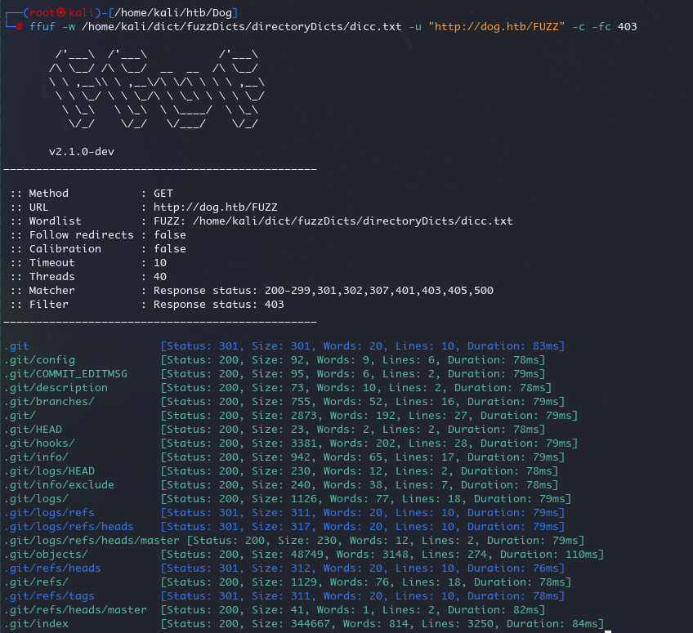
Task: Click the .git/info/exclude result
Action: [x=59, y=485]
